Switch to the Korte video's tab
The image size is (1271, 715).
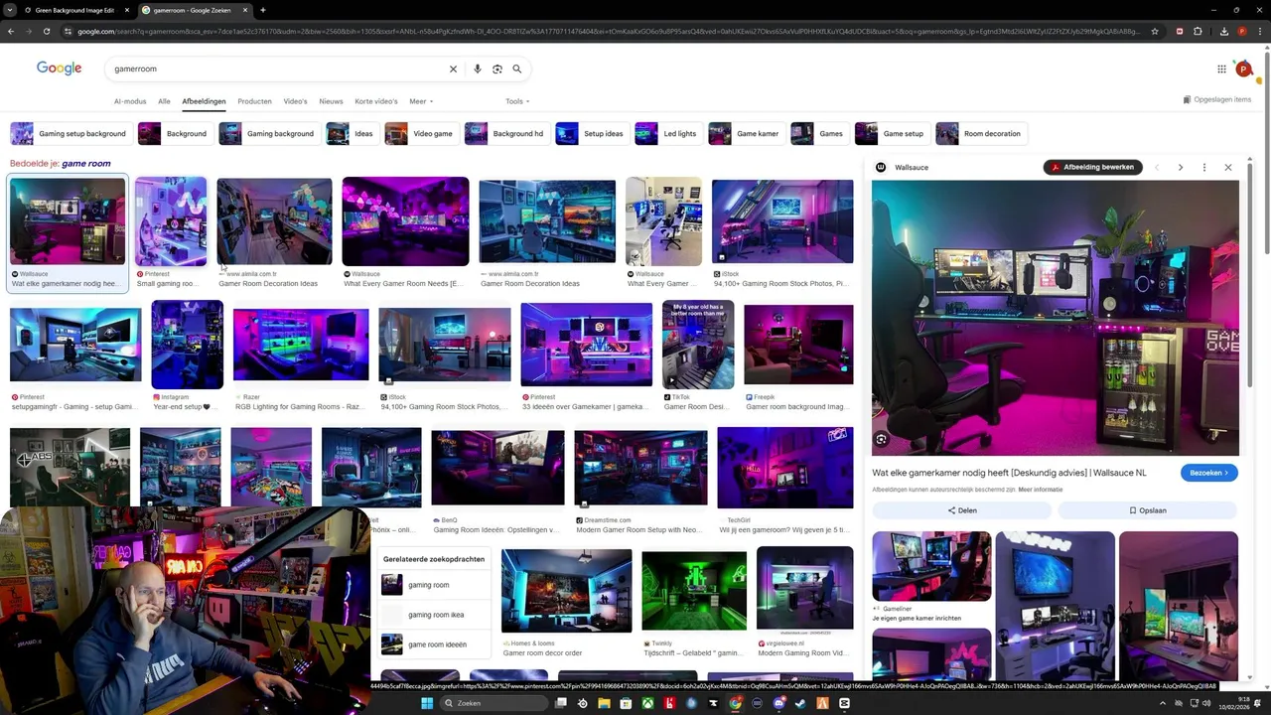point(376,101)
